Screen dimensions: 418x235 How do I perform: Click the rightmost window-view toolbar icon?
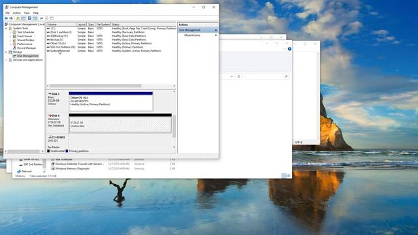pyautogui.click(x=52, y=18)
